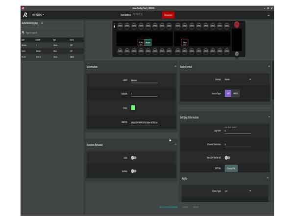
Task: Click the gray round knob at the panel's bottom right
Action: (x=237, y=54)
